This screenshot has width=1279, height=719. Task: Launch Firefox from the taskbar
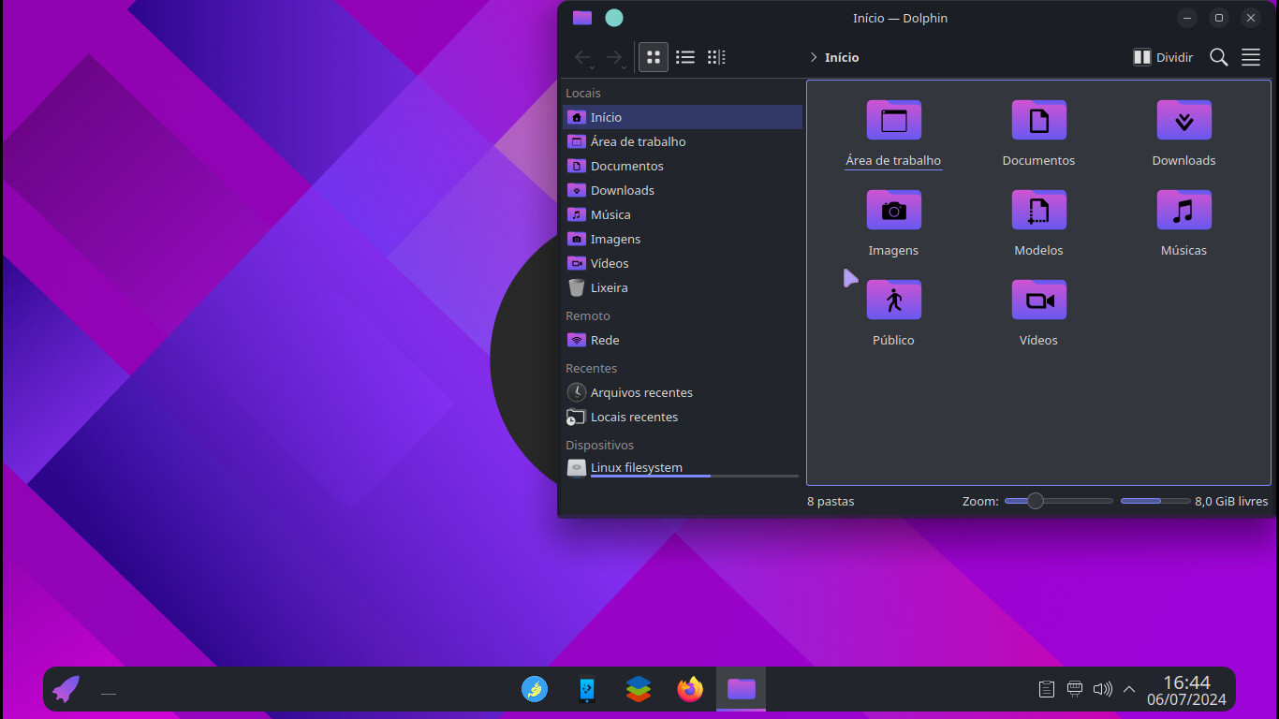click(x=690, y=690)
